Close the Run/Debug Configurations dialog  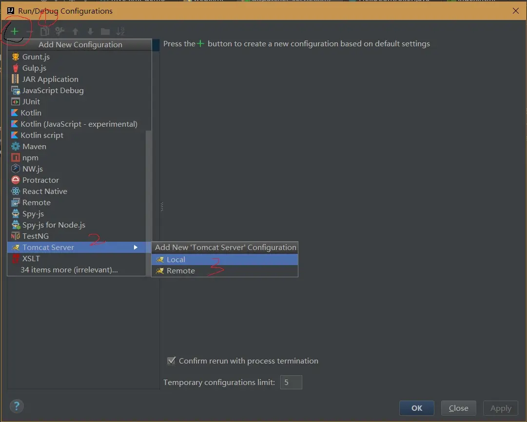point(516,11)
